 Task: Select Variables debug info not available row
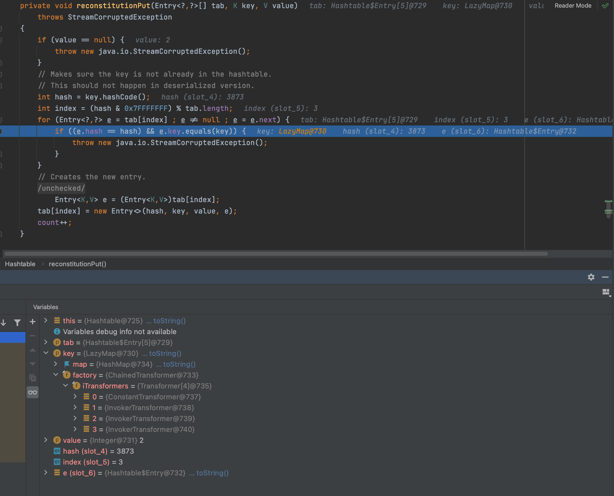(x=115, y=331)
